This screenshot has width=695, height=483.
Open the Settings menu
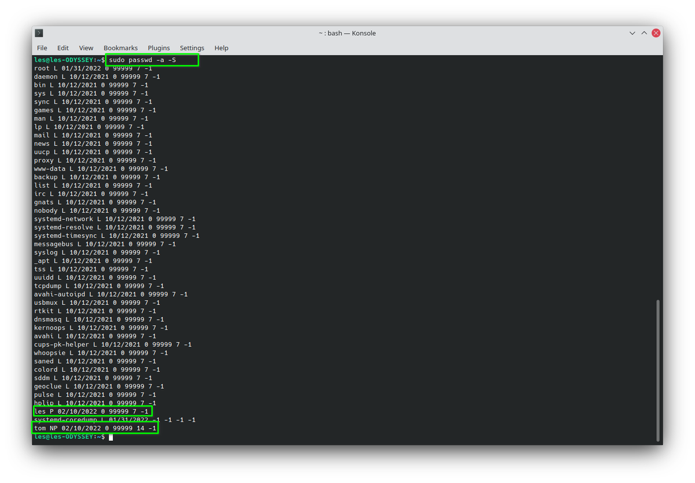click(192, 48)
